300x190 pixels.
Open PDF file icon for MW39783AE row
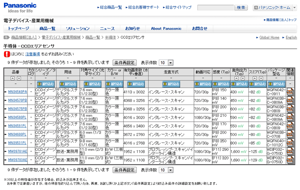(x=290, y=160)
